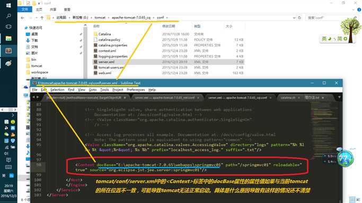362x203 pixels.
Task: Expand navigation pane scroll up arrow
Action: coord(85,25)
